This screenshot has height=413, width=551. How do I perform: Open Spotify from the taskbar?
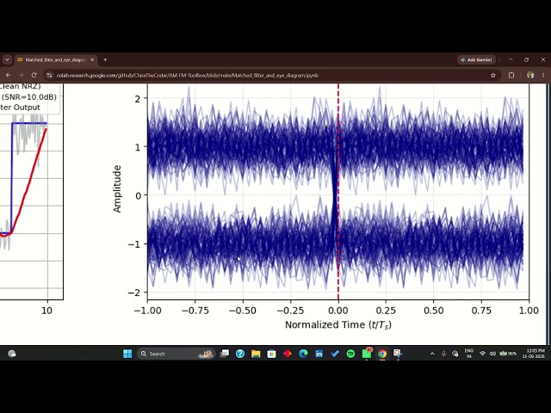click(x=350, y=354)
